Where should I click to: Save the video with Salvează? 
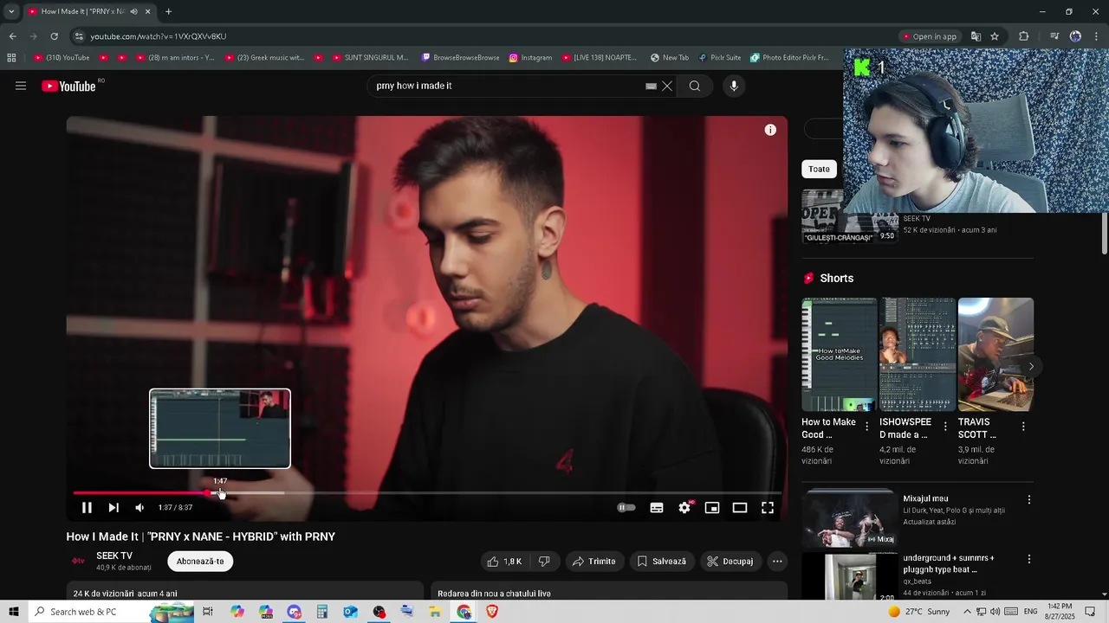point(661,562)
